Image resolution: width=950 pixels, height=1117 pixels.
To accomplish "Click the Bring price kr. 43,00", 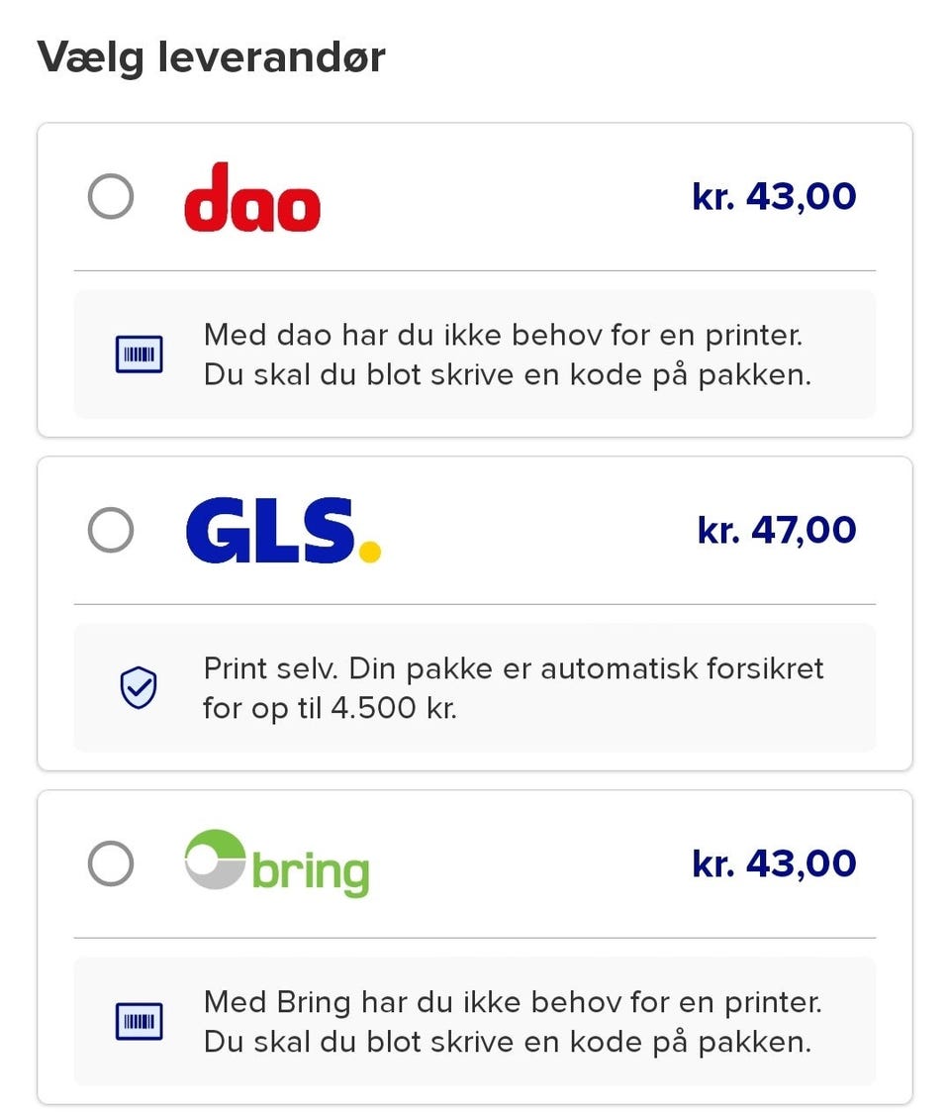I will point(774,863).
